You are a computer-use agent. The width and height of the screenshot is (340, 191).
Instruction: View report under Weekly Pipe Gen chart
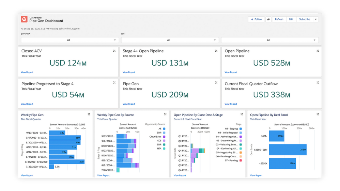pyautogui.click(x=27, y=175)
